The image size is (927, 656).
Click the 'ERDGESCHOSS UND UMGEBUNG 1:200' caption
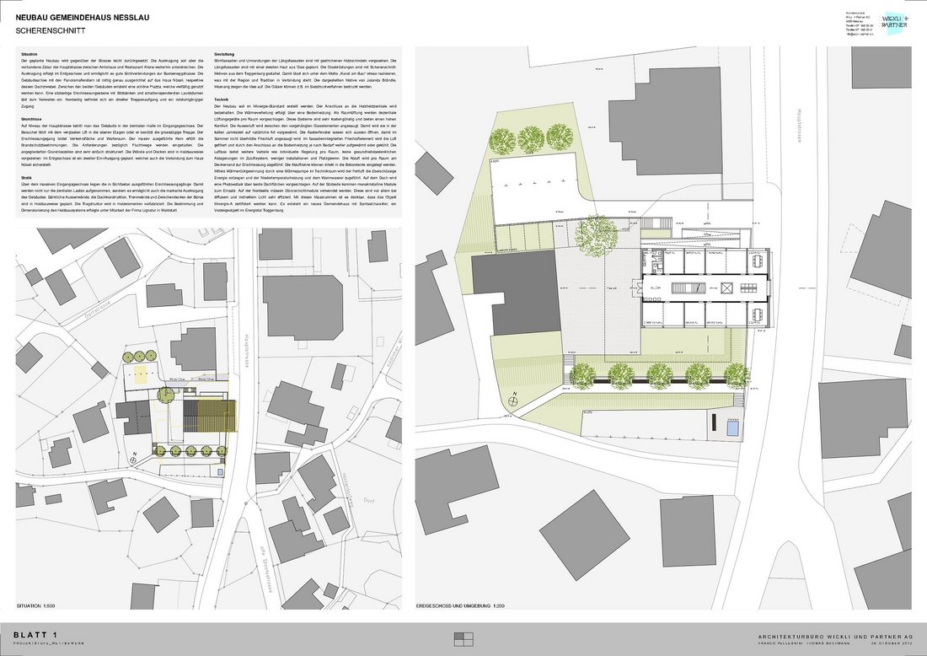(466, 605)
